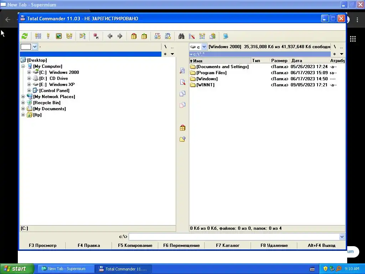This screenshot has height=274, width=365.
Task: Click the view file magnifier icon in middle bar
Action: (x=182, y=71)
